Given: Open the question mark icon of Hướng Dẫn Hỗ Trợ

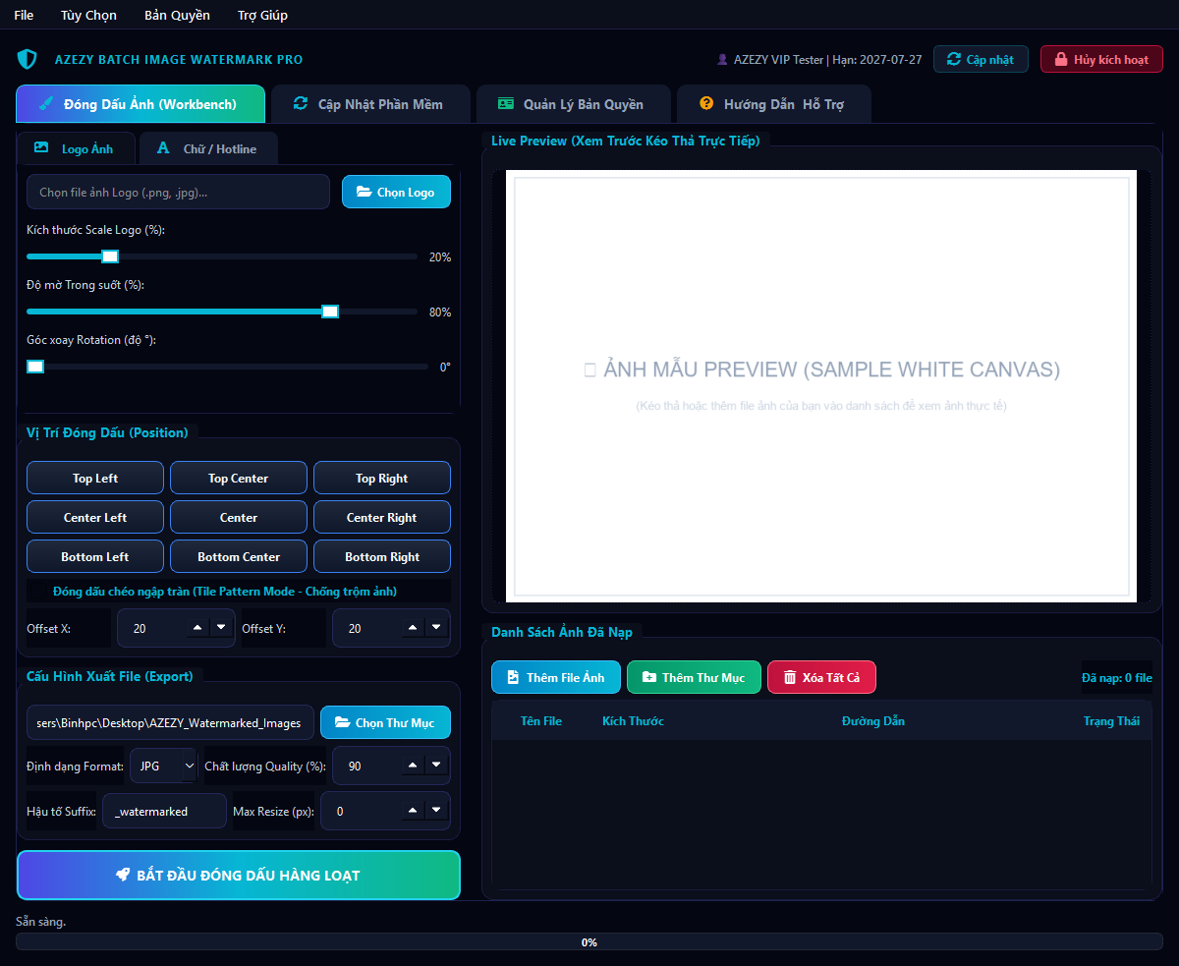Looking at the screenshot, I should [x=706, y=103].
